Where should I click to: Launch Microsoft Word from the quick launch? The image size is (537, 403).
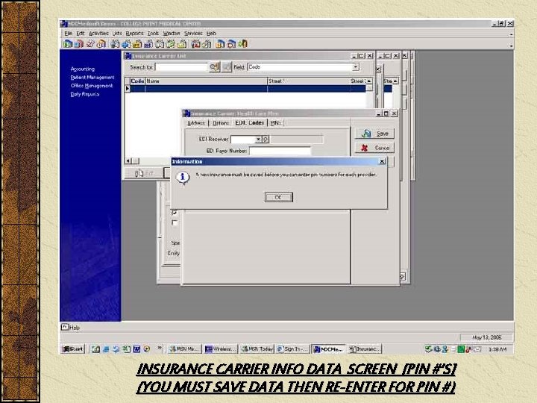[136, 349]
